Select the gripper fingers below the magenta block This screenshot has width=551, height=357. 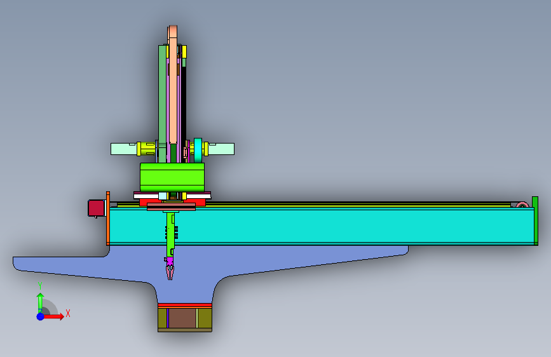170,273
